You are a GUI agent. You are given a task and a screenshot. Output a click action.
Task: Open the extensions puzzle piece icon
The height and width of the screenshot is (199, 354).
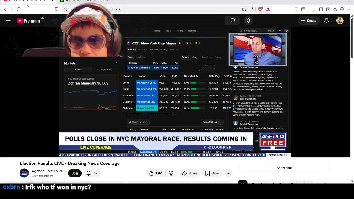(x=296, y=9)
